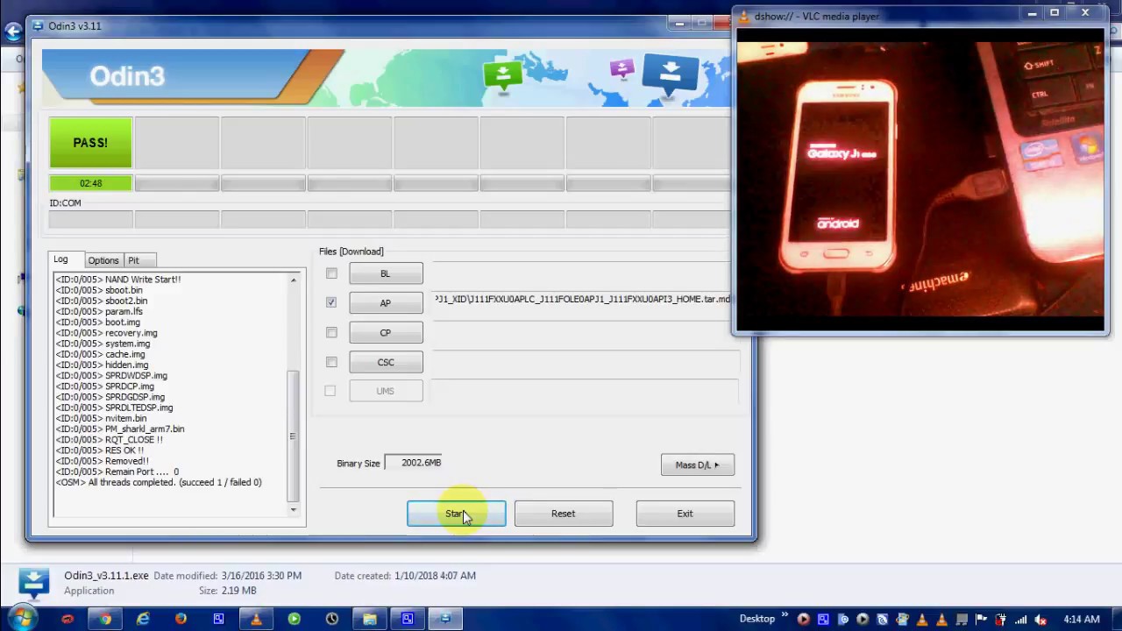Click the VLC cone icon in the VLC title bar
The image size is (1122, 631).
[745, 16]
